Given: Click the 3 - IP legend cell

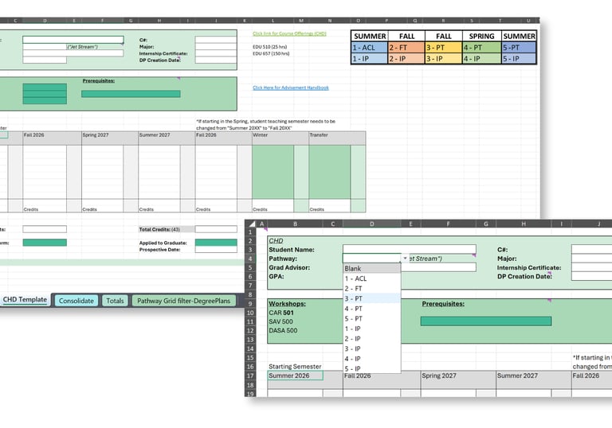Looking at the screenshot, I should [443, 58].
